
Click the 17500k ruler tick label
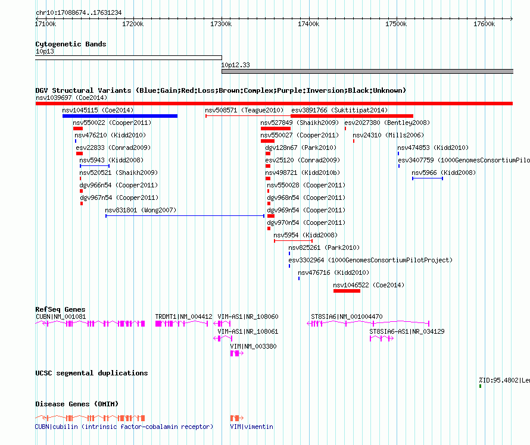coord(396,24)
